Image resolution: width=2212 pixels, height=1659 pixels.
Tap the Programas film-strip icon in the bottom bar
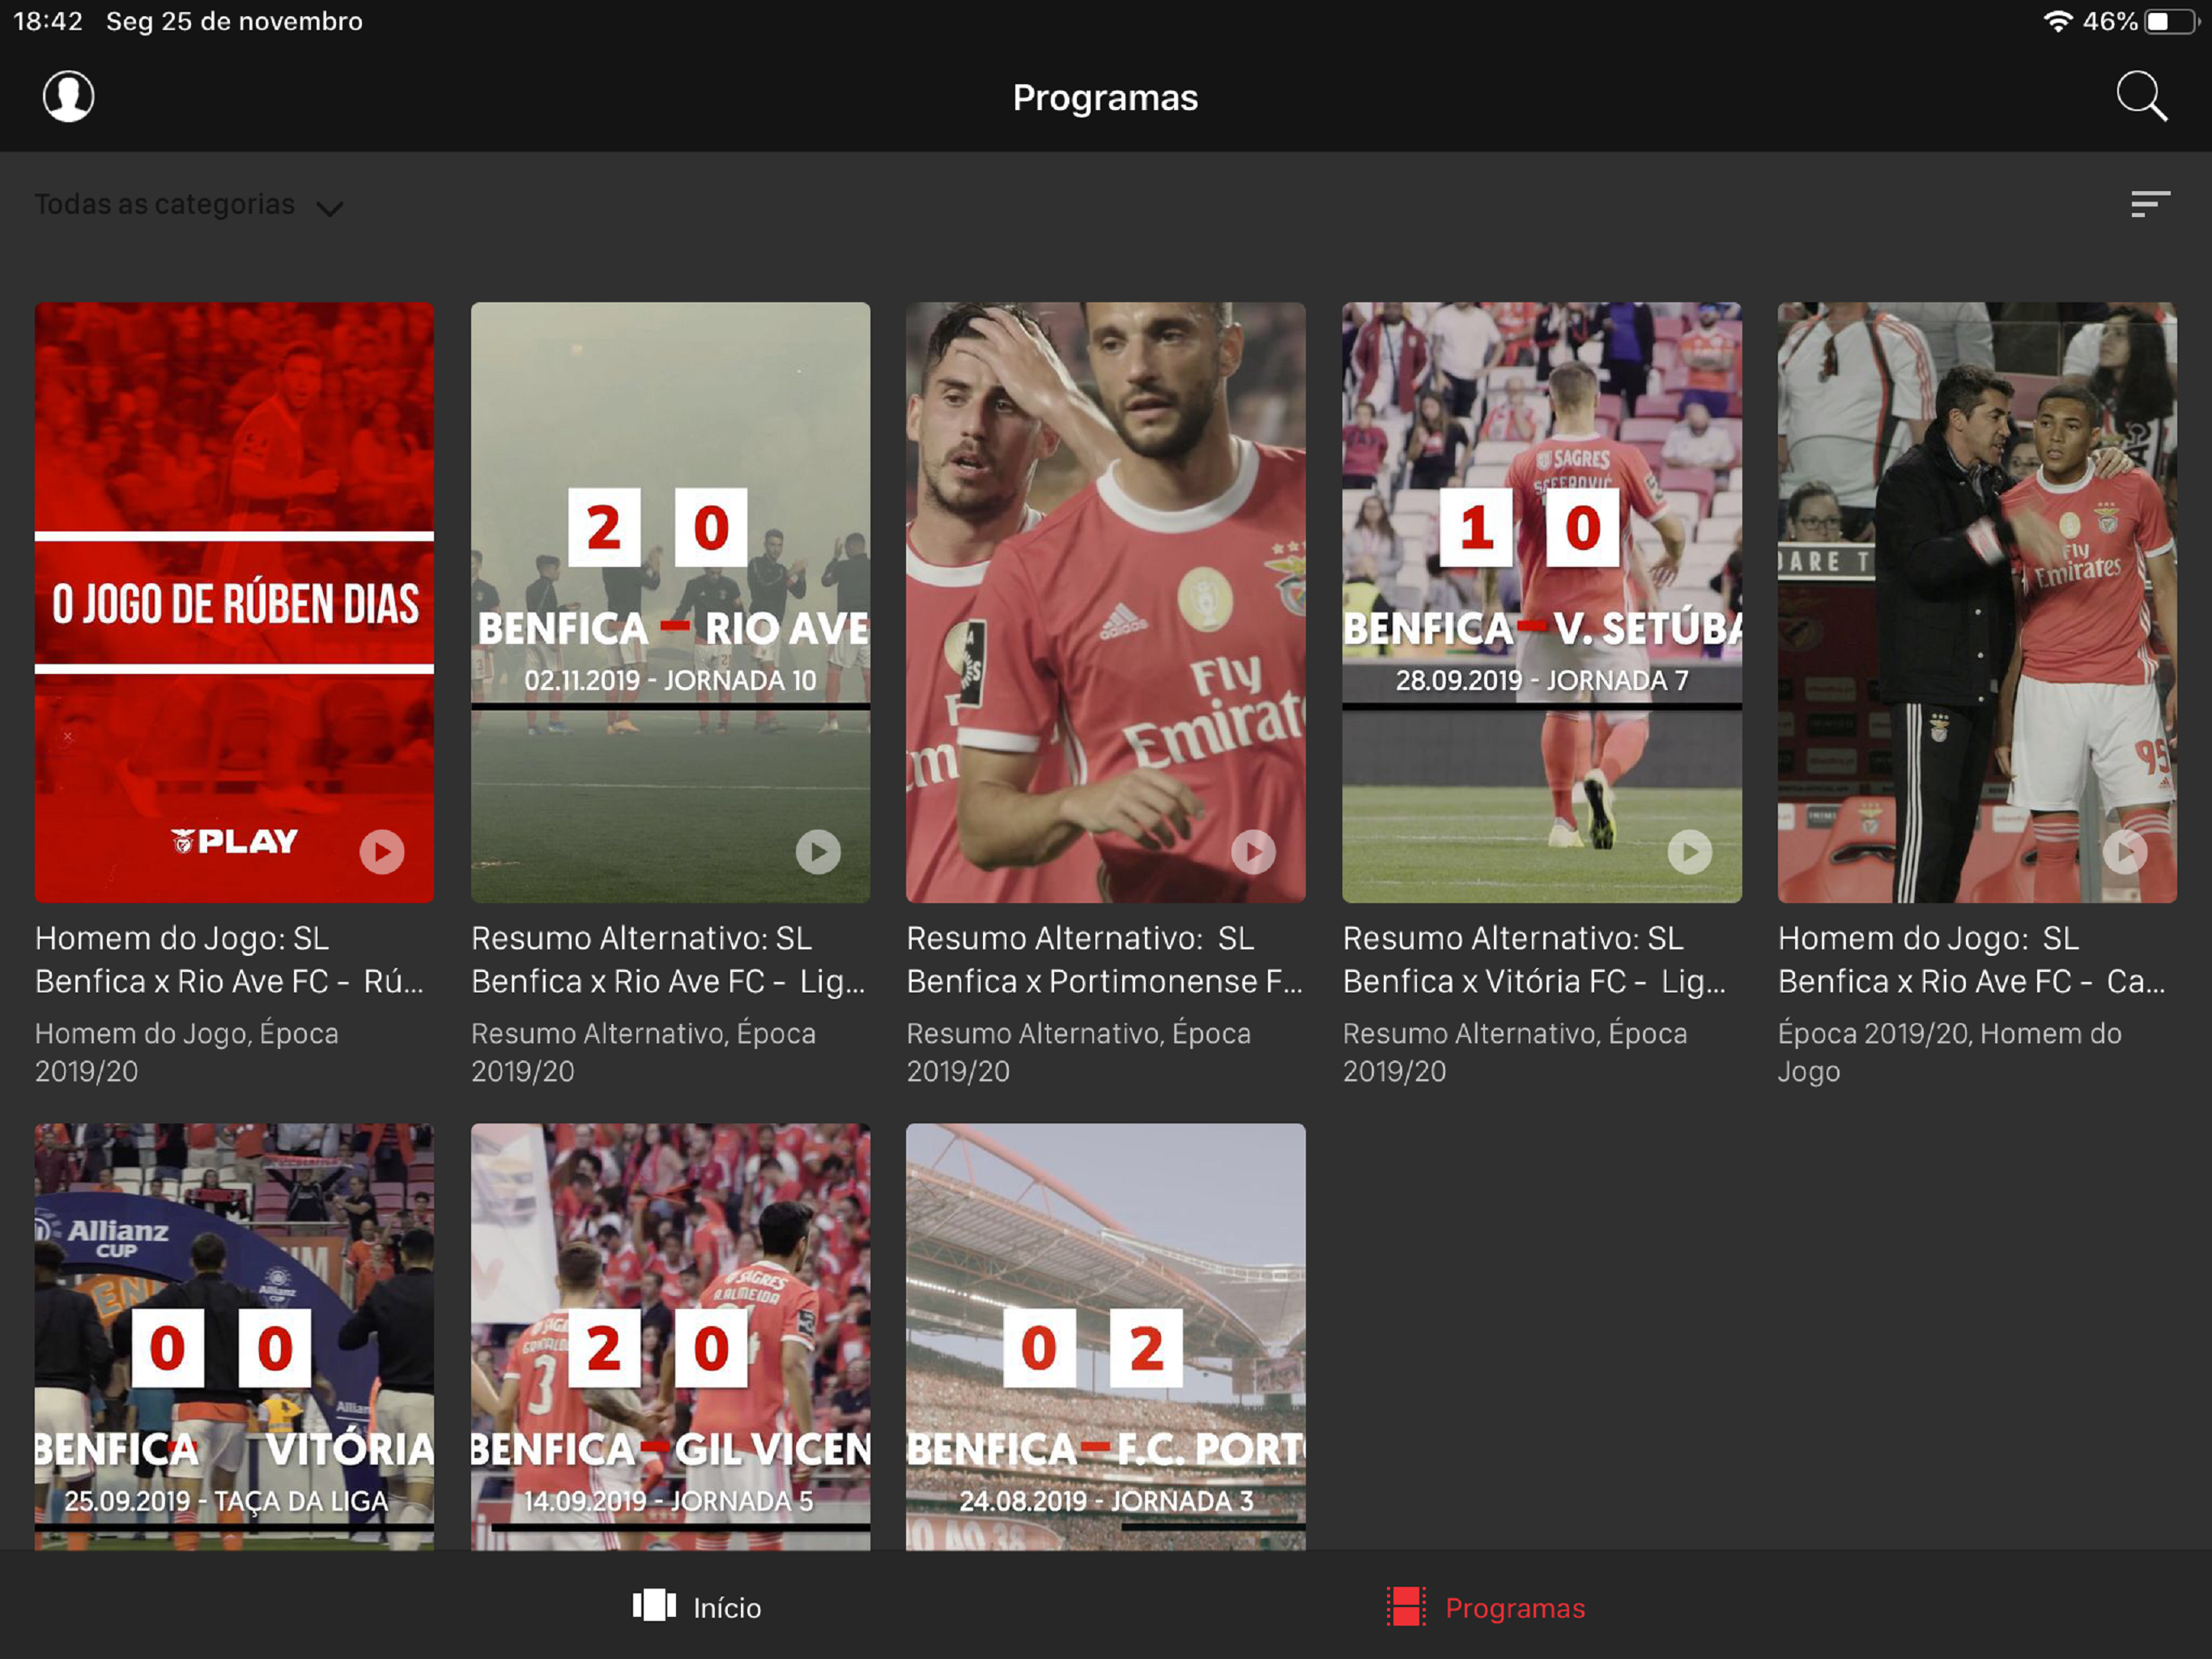(x=1405, y=1607)
